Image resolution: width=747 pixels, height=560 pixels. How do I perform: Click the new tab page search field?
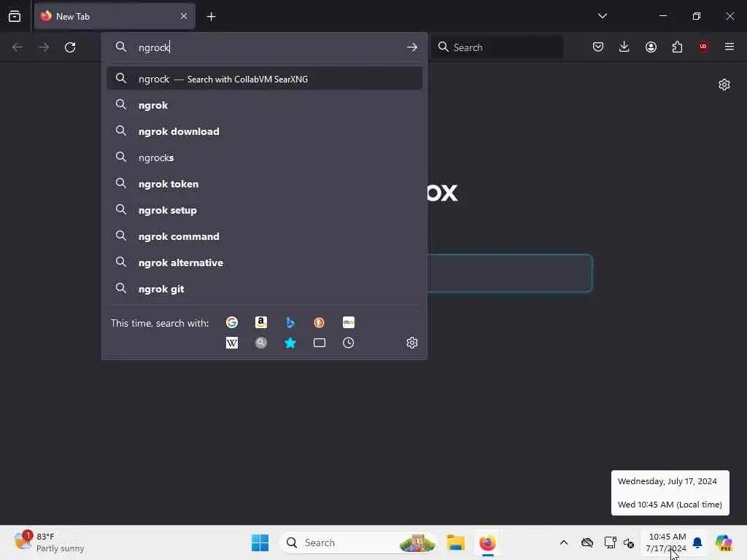510,273
